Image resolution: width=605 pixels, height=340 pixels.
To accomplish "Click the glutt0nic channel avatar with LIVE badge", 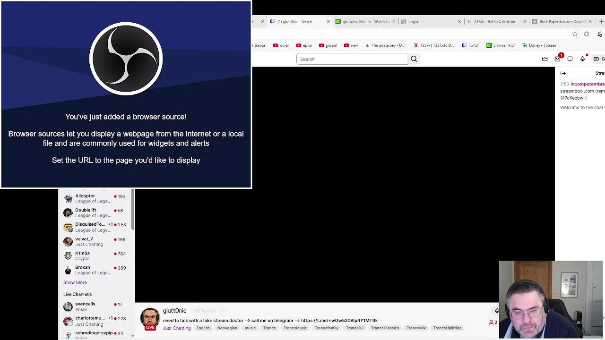I will click(x=150, y=319).
